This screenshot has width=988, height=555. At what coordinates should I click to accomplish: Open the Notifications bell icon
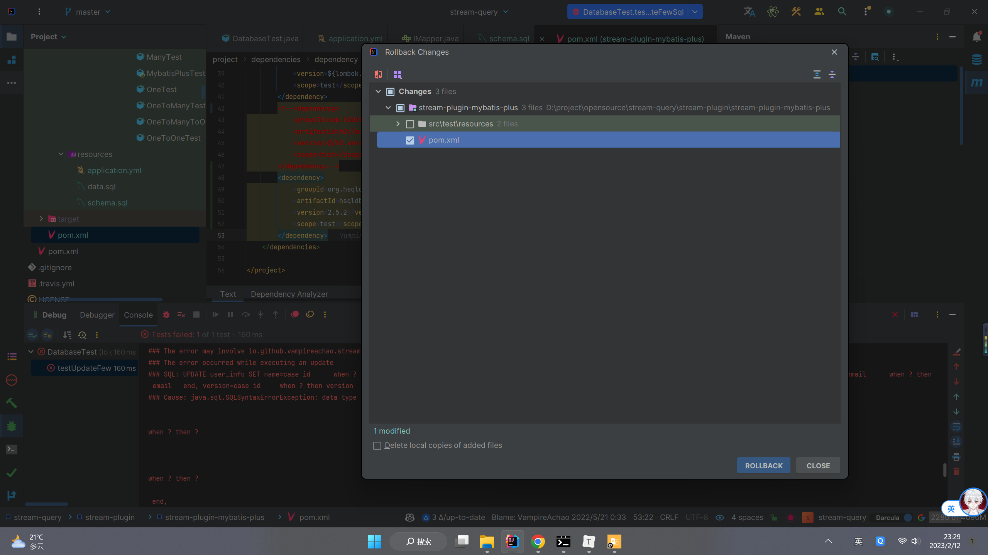[976, 37]
